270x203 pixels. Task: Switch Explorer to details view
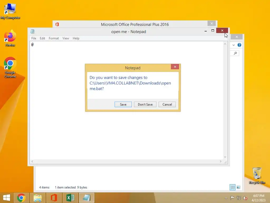click(x=233, y=187)
